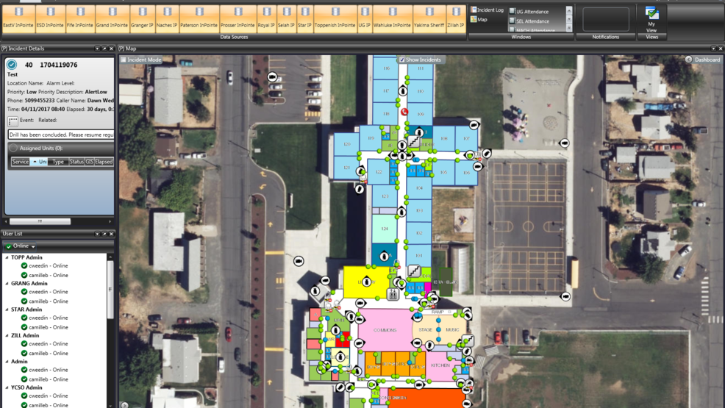This screenshot has width=725, height=408.
Task: Toggle the SEL Attendance window checkbox
Action: click(512, 21)
